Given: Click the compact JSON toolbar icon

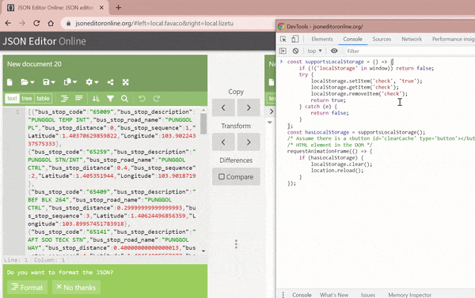Looking at the screenshot, I should [x=78, y=98].
